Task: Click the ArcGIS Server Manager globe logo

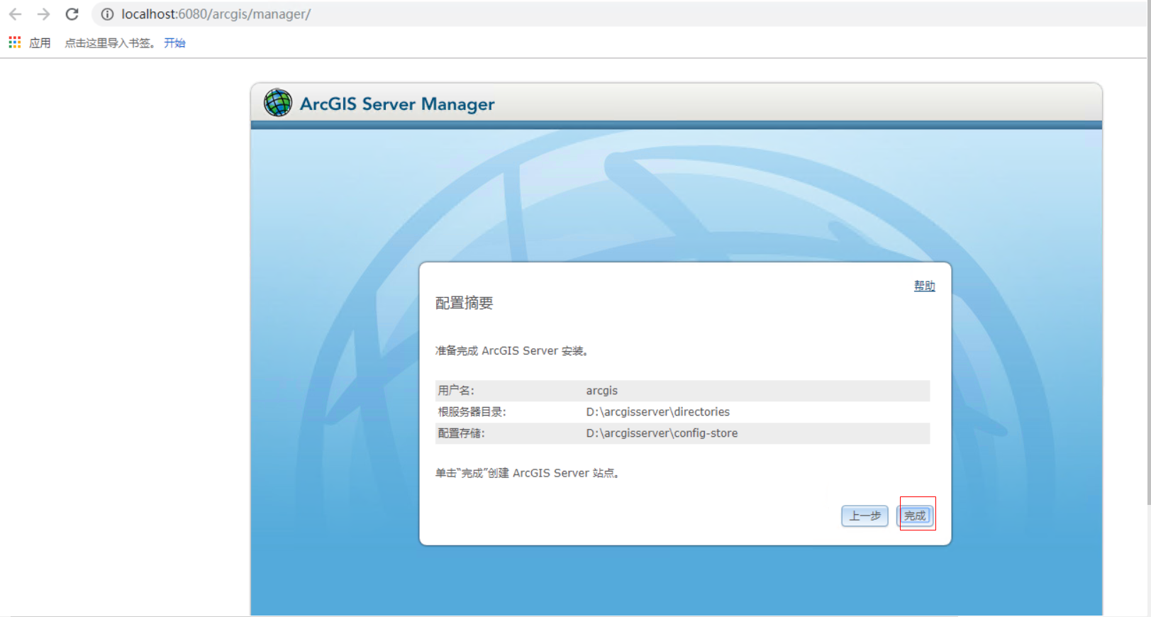Action: click(278, 103)
